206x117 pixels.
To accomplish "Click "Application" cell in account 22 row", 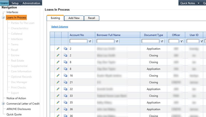I will click(x=153, y=89).
